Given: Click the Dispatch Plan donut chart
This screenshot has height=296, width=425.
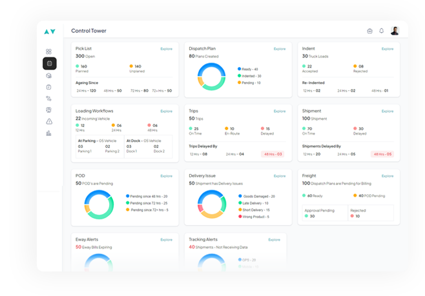Looking at the screenshot, I should [211, 77].
